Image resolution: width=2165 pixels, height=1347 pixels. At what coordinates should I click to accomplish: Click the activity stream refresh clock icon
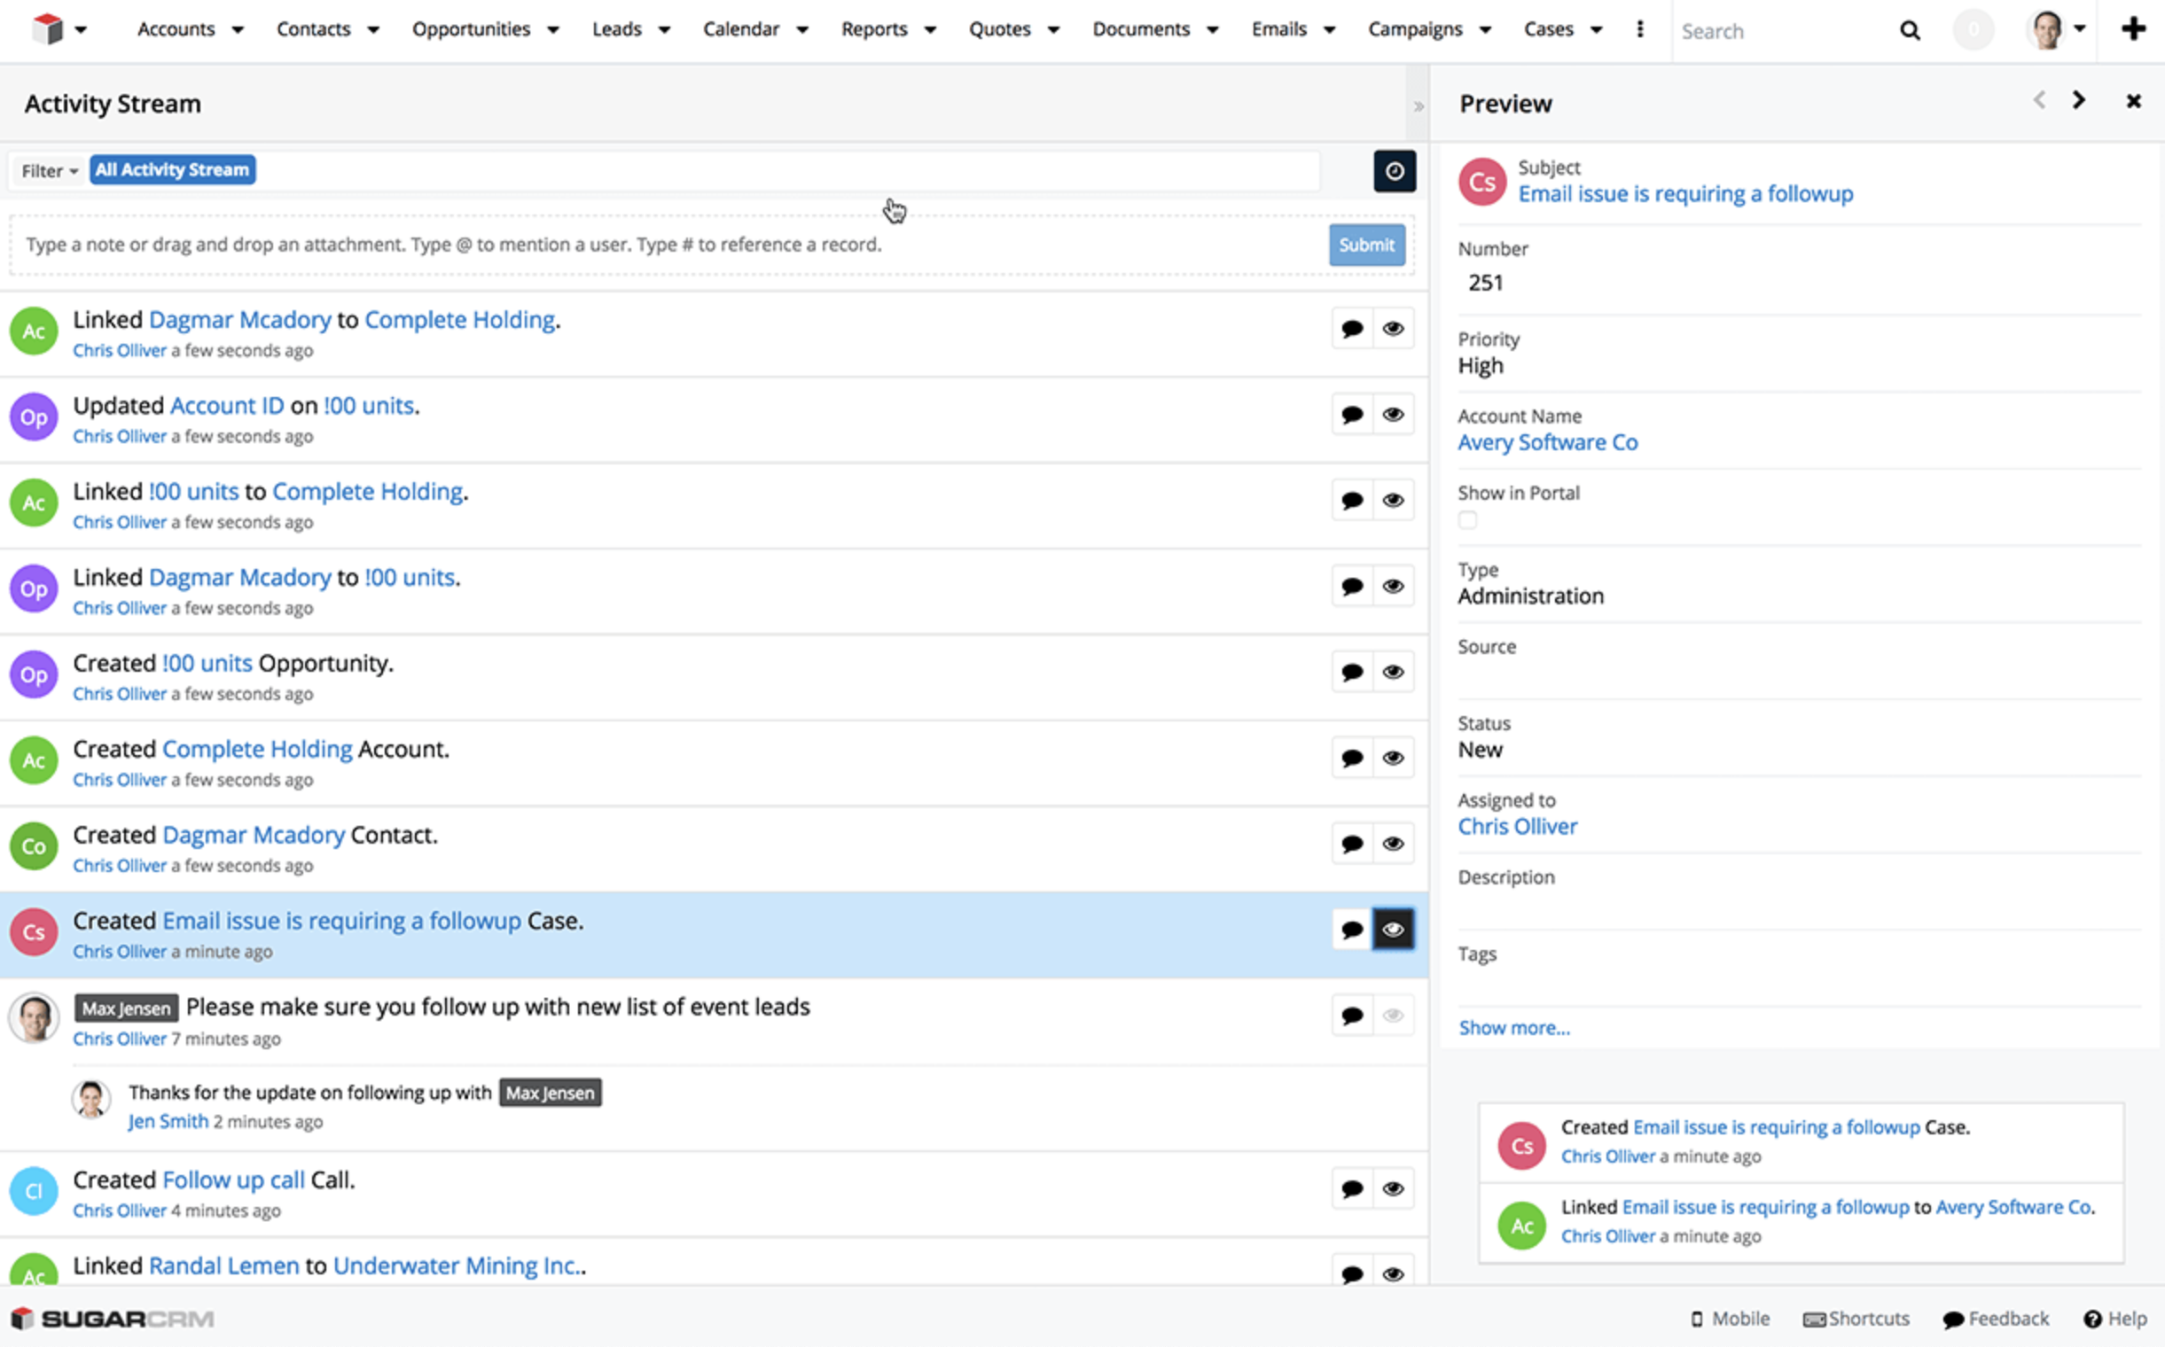tap(1394, 171)
